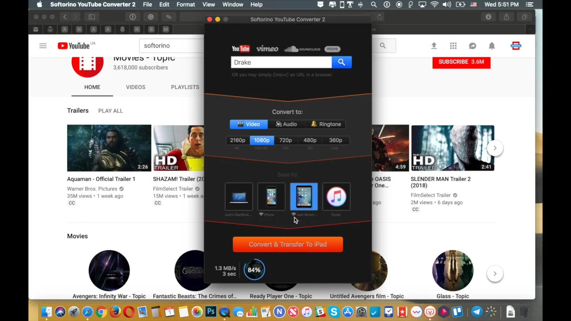
Task: Open Slender Man Trailer 2 thumbnail
Action: click(x=452, y=148)
